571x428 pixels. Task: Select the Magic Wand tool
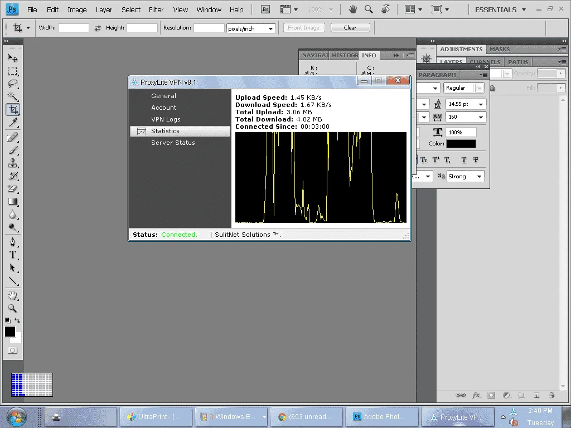point(13,96)
